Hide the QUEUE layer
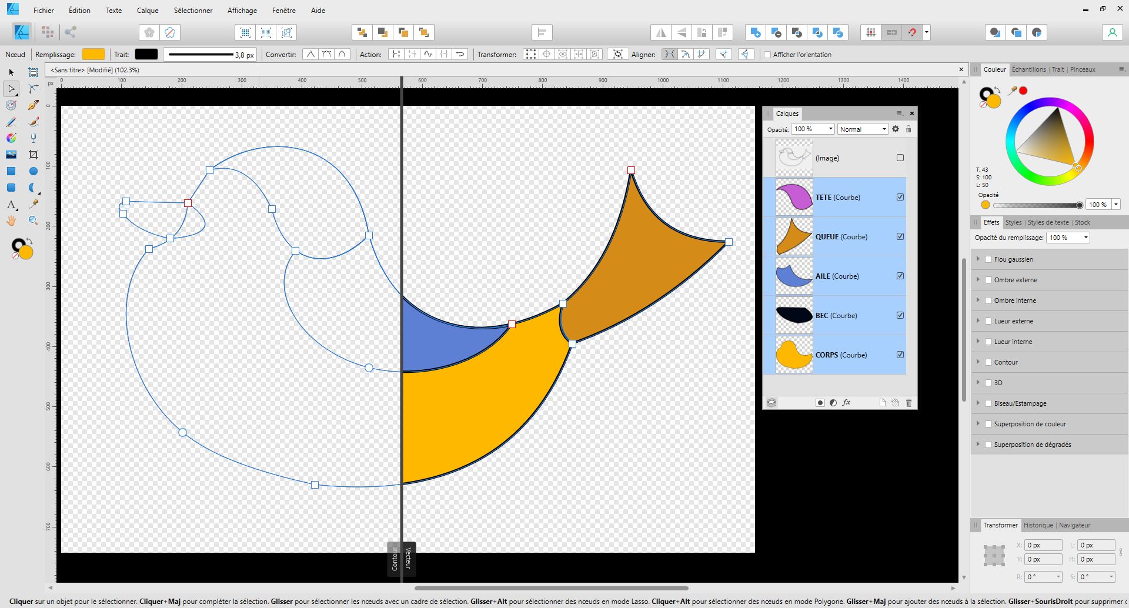Image resolution: width=1129 pixels, height=608 pixels. (x=900, y=236)
